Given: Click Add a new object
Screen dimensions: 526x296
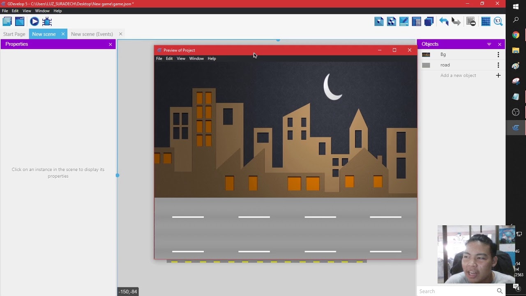Looking at the screenshot, I should 458,76.
